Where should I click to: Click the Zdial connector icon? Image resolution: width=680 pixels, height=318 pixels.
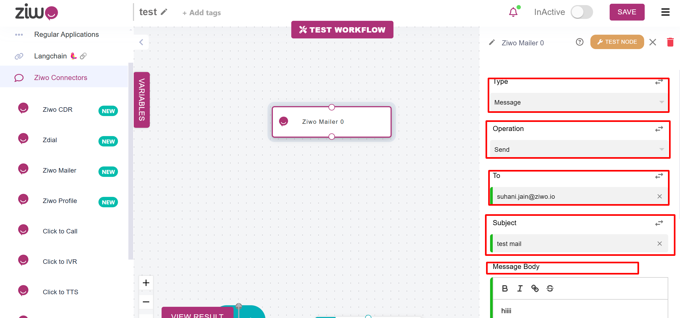(x=23, y=139)
